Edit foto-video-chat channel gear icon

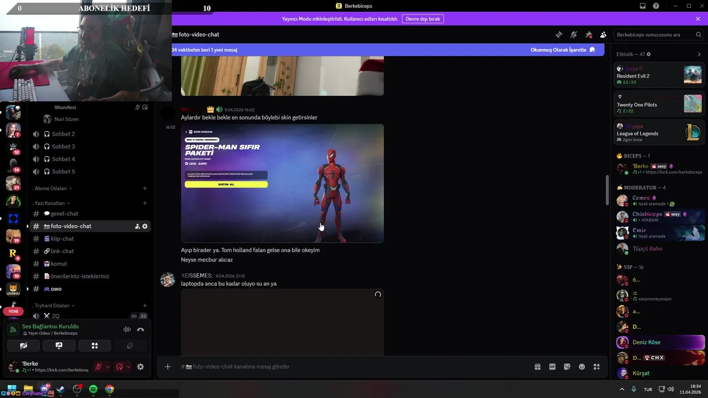(x=145, y=226)
